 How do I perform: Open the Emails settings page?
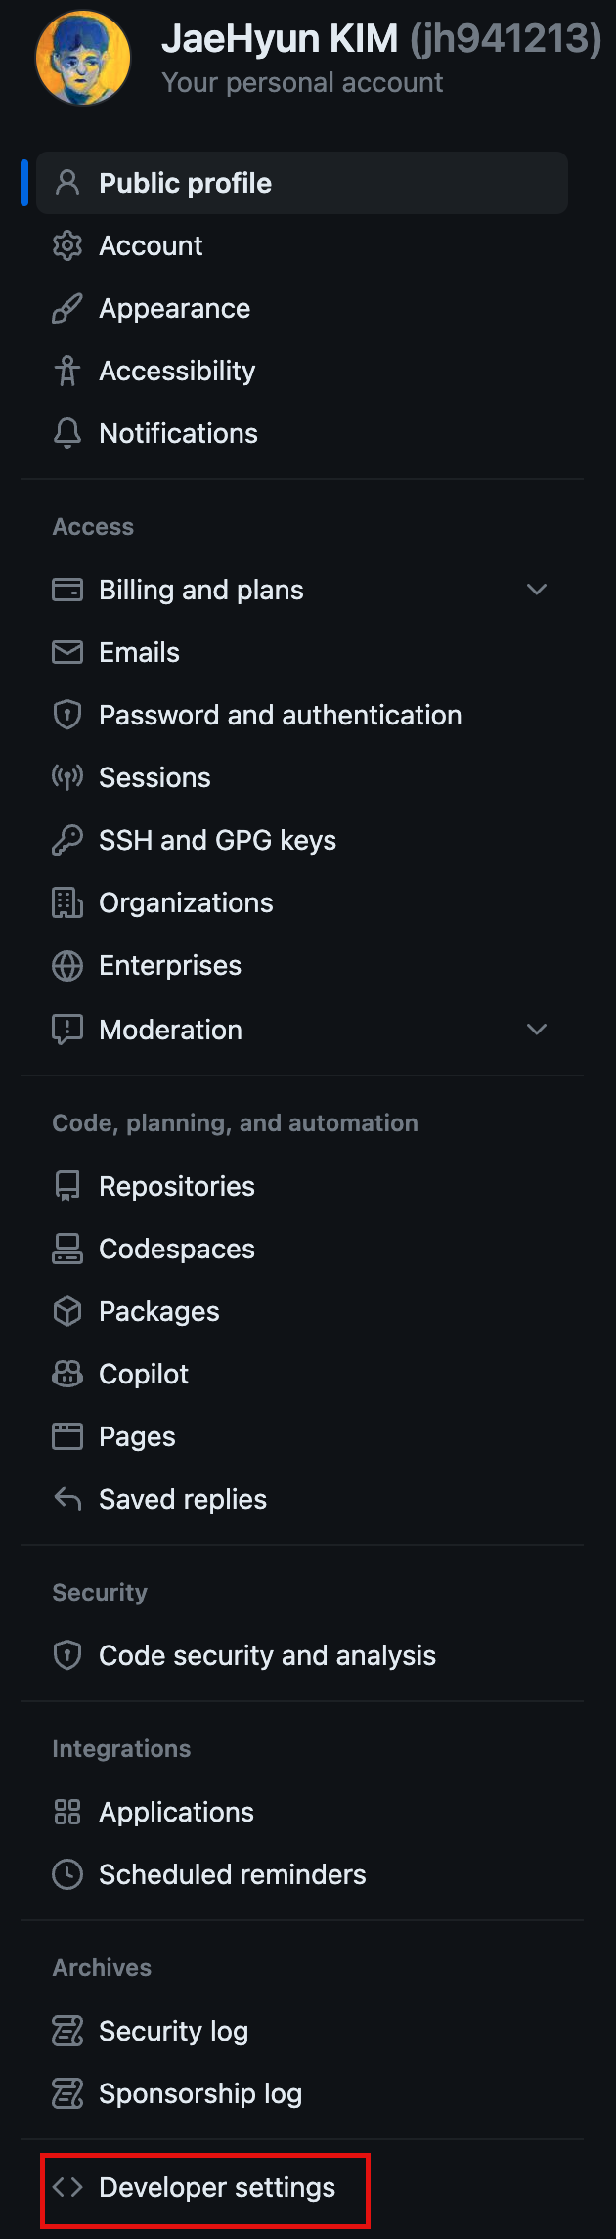(x=139, y=652)
